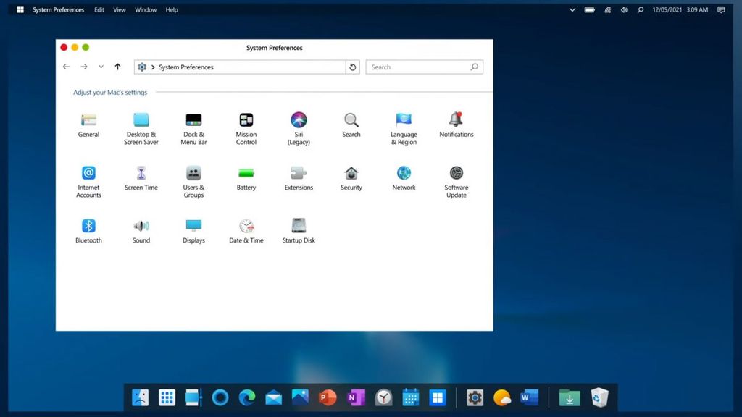Open Language & Region settings
Image resolution: width=742 pixels, height=417 pixels.
[x=404, y=121]
